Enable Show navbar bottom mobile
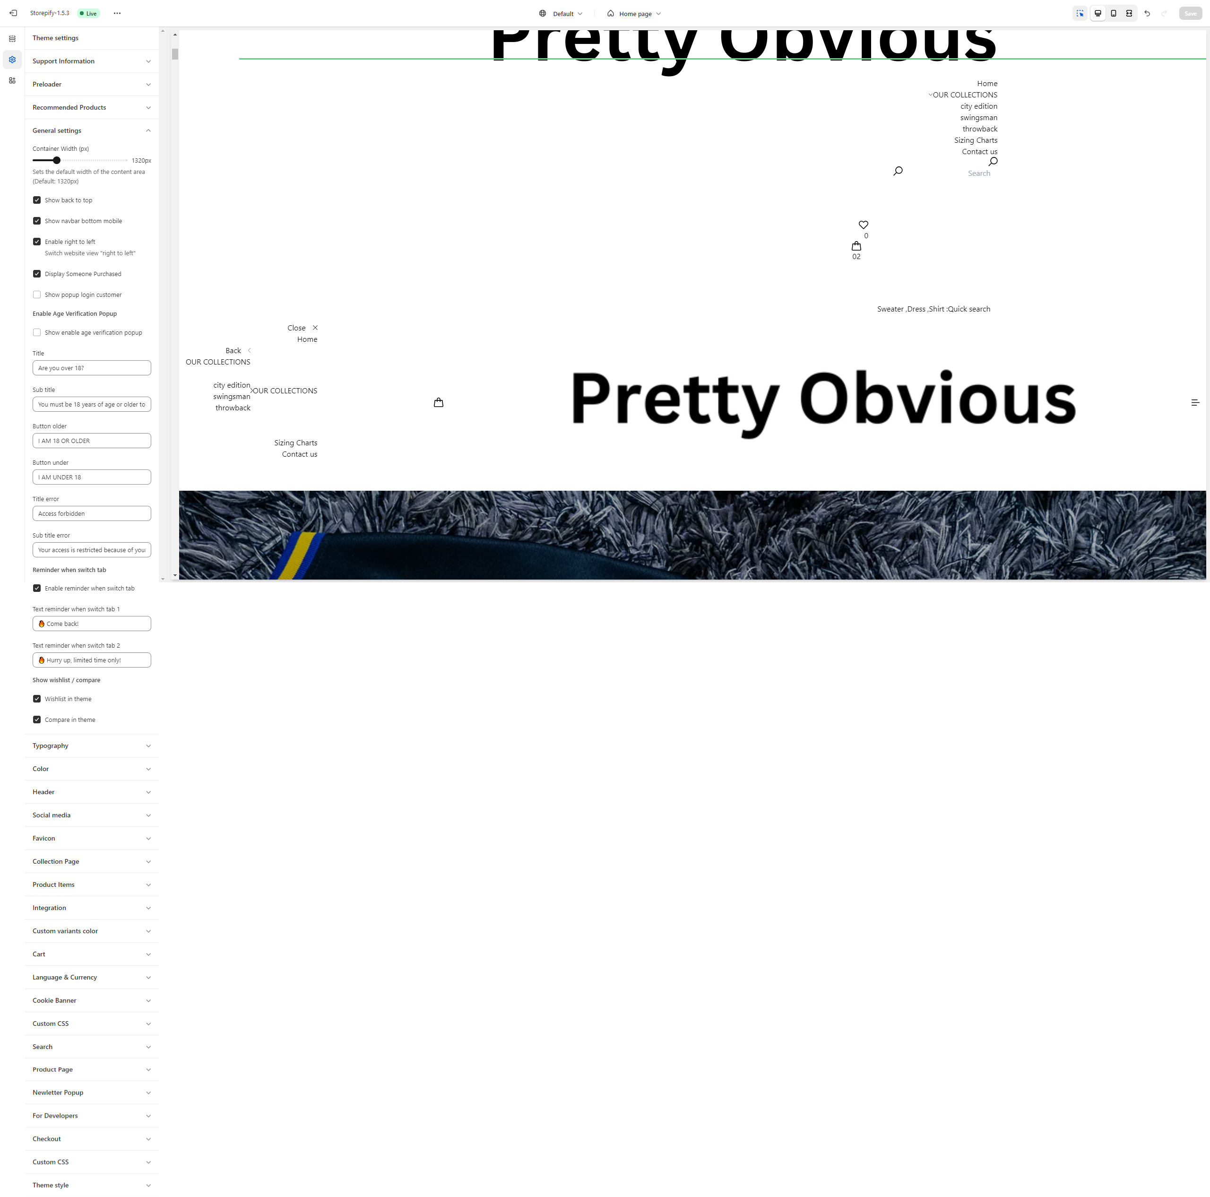Screen dimensions: 1210x1197 pos(36,220)
